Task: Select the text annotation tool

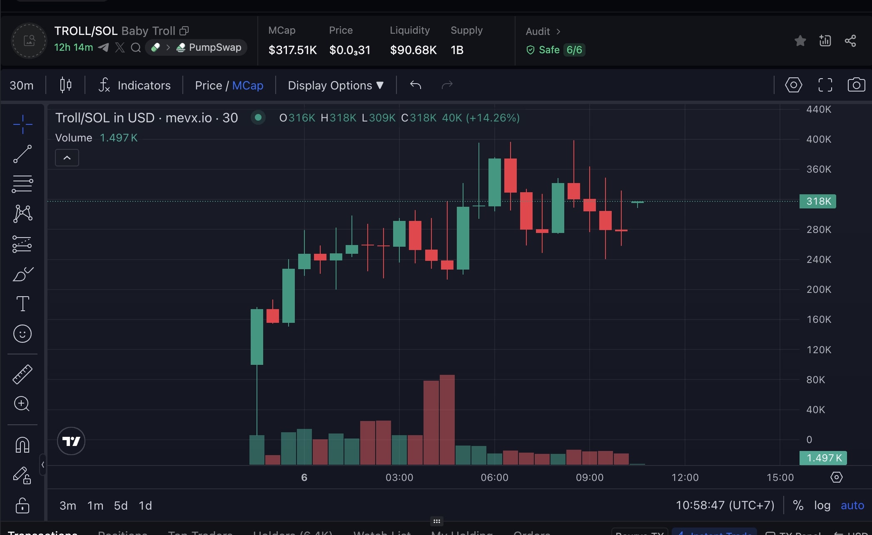Action: click(x=22, y=304)
